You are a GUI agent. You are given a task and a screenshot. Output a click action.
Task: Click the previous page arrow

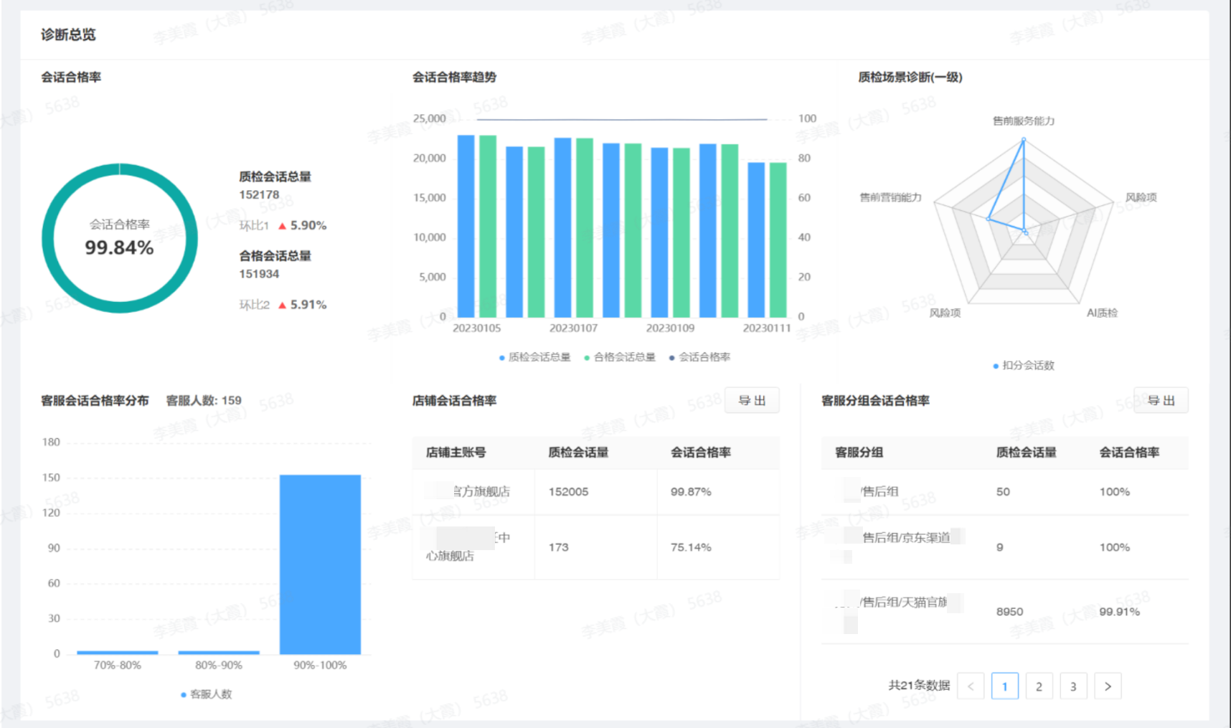(971, 686)
